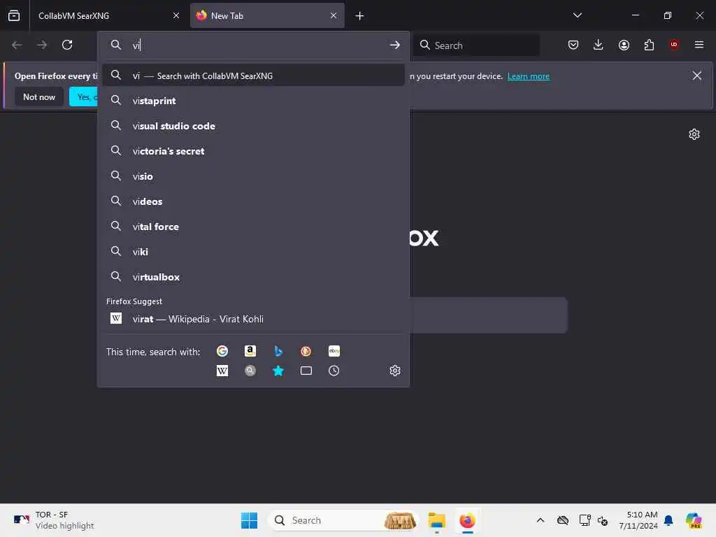The width and height of the screenshot is (716, 537).
Task: Open the Firefox View button
Action: click(14, 15)
